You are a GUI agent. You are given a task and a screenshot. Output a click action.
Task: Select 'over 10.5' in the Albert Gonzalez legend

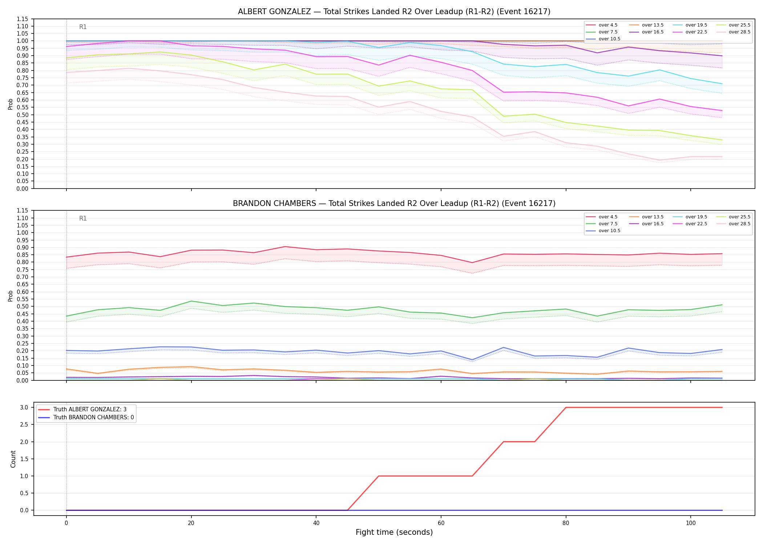coord(603,39)
